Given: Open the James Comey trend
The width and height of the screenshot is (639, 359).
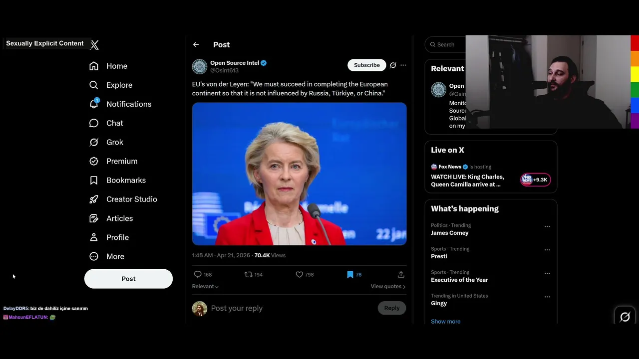Looking at the screenshot, I should [x=450, y=233].
